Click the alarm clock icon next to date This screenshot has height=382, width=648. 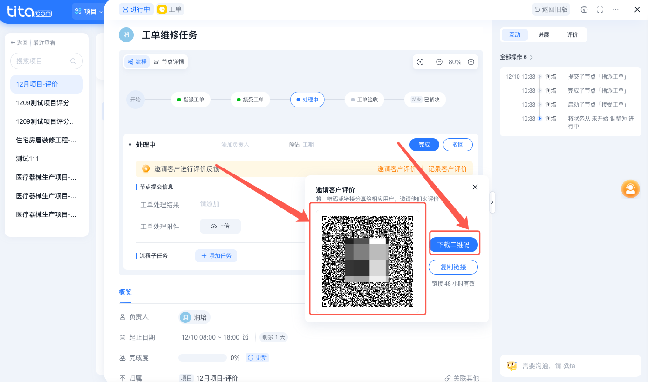[x=246, y=337]
